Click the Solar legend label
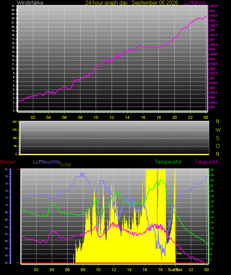231x275 pixels. (x=65, y=164)
